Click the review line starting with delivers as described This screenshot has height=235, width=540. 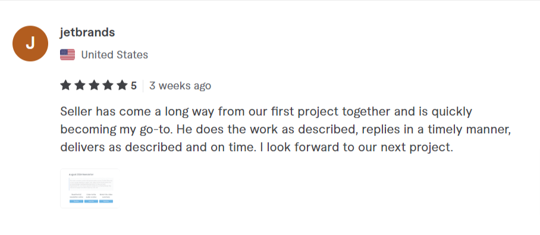256,148
